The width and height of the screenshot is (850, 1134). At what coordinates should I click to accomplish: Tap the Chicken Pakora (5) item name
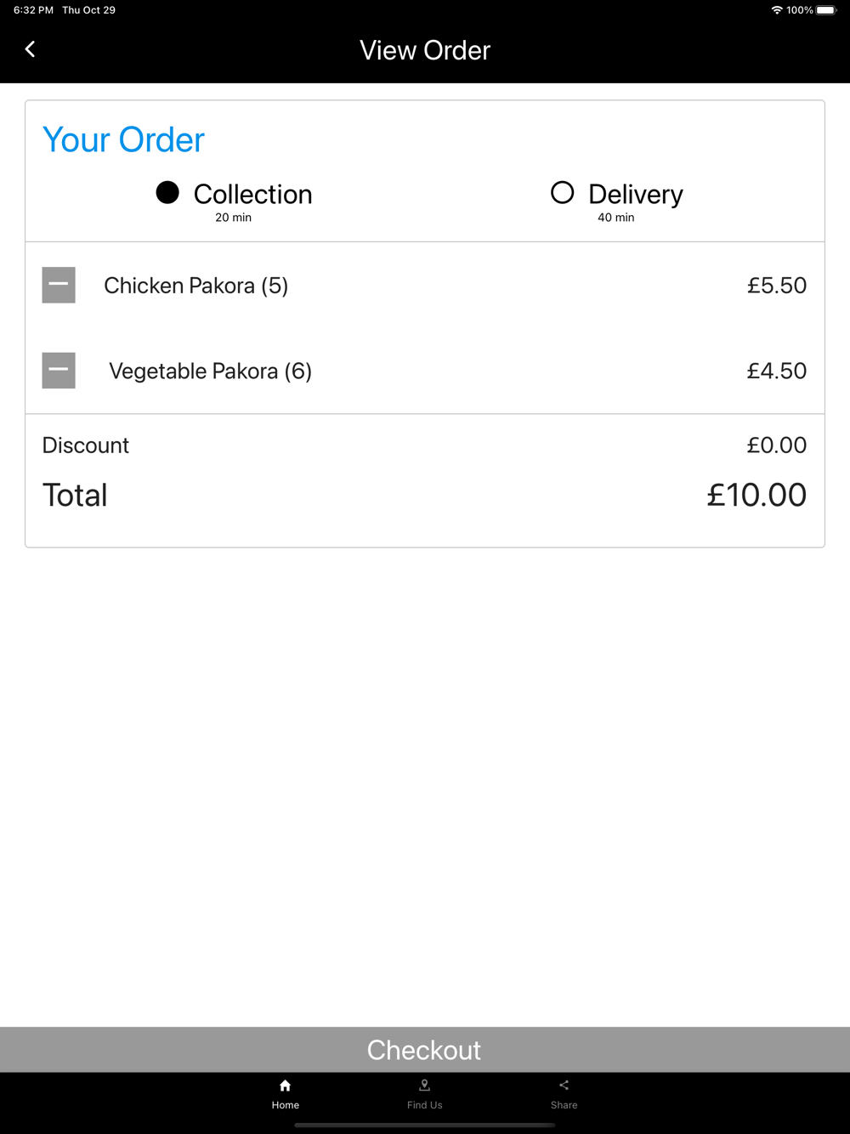pyautogui.click(x=195, y=286)
